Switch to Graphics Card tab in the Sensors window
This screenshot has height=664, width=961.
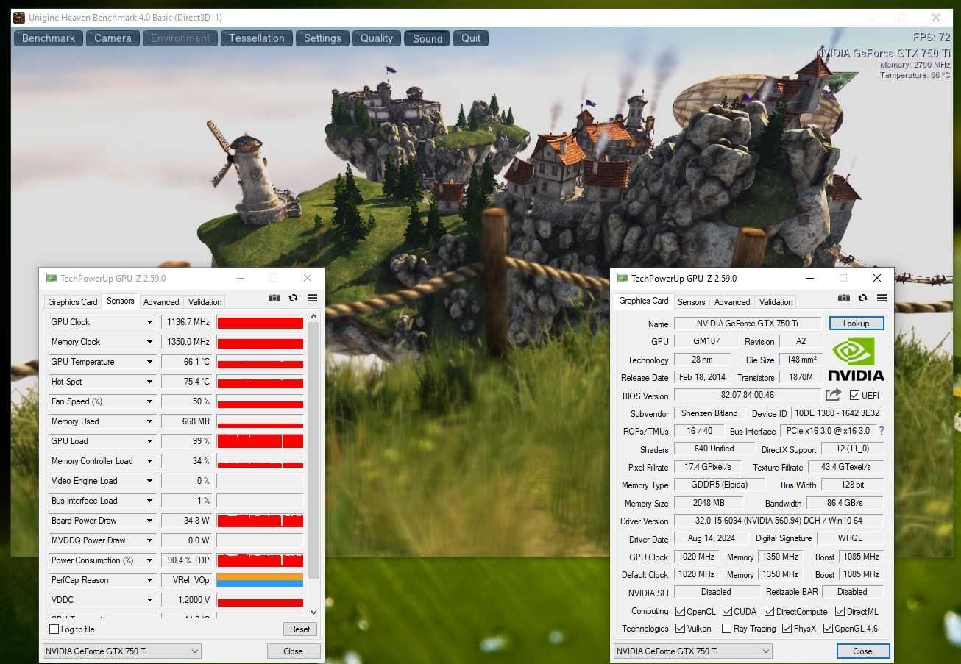click(73, 302)
